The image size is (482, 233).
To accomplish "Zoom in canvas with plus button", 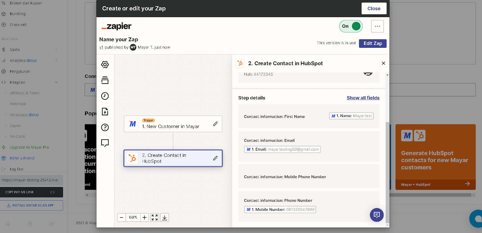I will [x=145, y=217].
